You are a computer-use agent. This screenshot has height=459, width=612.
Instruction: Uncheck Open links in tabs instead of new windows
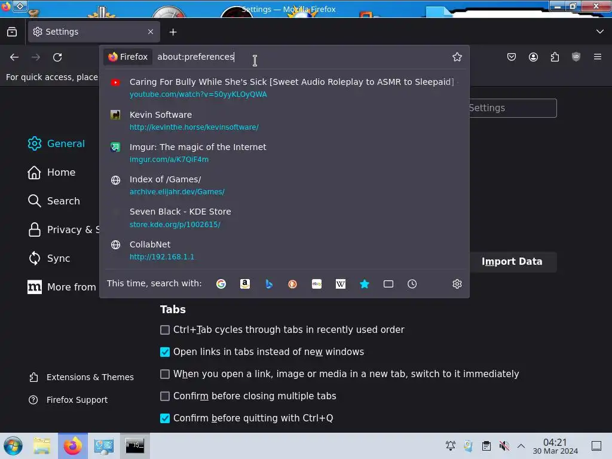click(165, 352)
